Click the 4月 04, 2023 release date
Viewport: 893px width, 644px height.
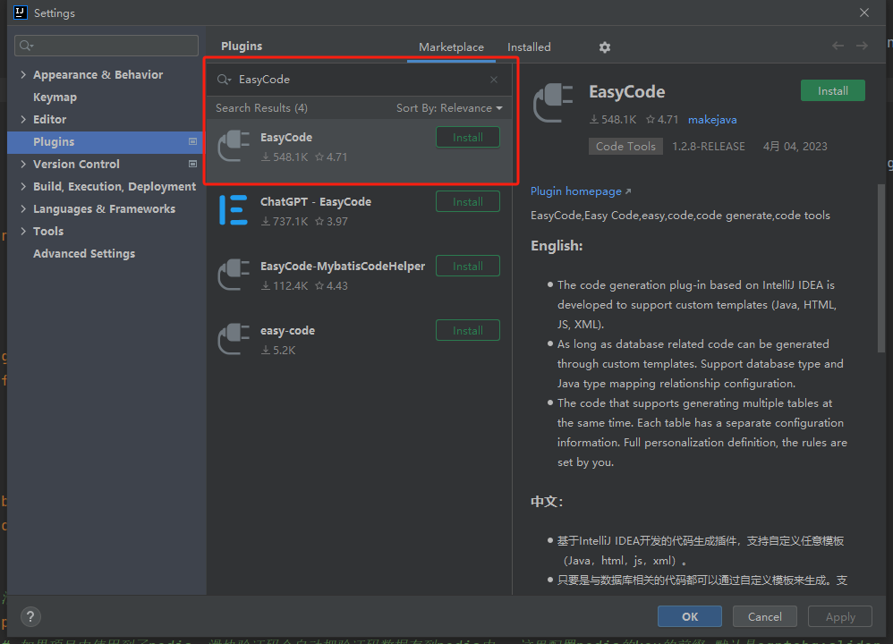[x=795, y=147]
